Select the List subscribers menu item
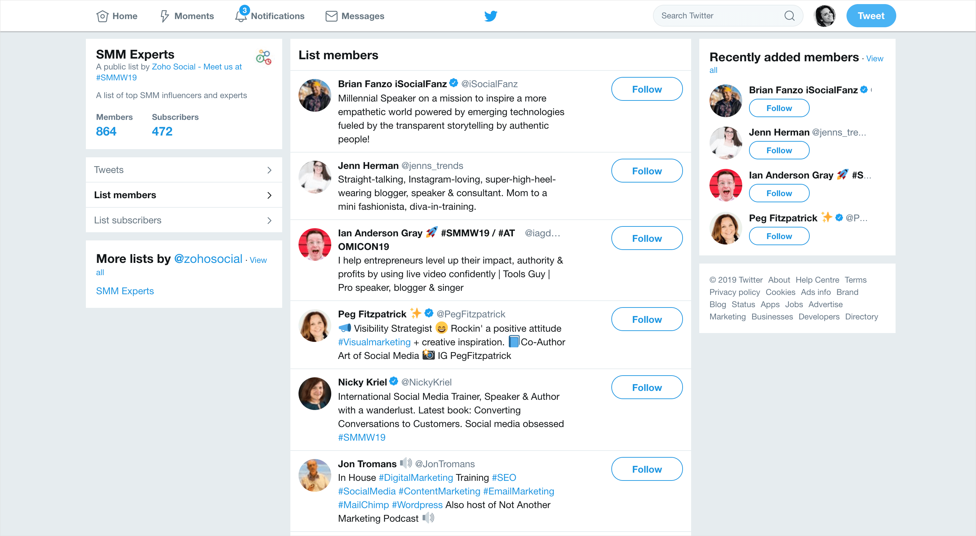Viewport: 976px width, 536px height. (128, 220)
